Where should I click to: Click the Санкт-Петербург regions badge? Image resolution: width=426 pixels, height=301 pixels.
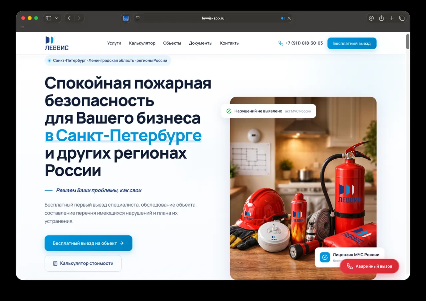pos(107,61)
